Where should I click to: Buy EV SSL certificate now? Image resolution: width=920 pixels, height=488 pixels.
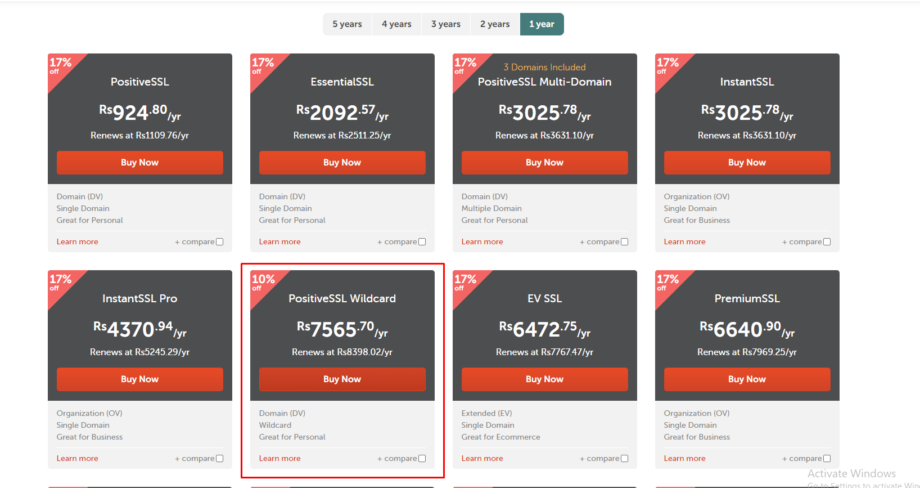[545, 379]
